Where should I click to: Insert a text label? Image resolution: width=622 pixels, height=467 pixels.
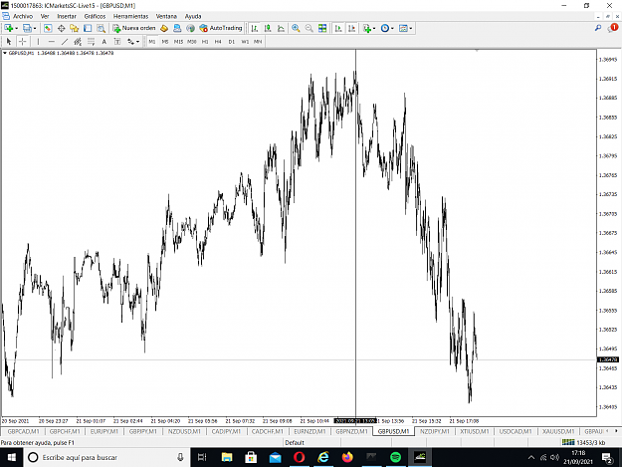point(117,41)
